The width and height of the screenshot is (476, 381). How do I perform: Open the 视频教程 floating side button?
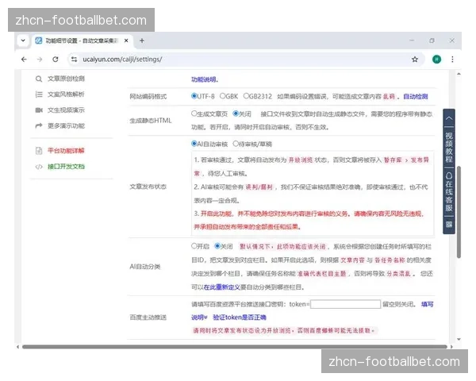click(x=449, y=147)
